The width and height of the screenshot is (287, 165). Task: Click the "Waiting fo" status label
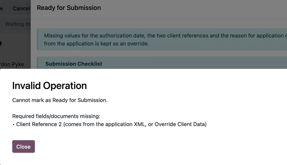pos(18,24)
